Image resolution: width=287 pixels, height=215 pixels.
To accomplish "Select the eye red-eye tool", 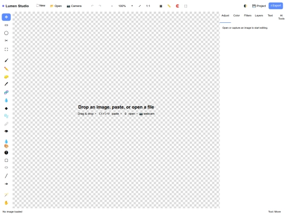I will 6,131.
